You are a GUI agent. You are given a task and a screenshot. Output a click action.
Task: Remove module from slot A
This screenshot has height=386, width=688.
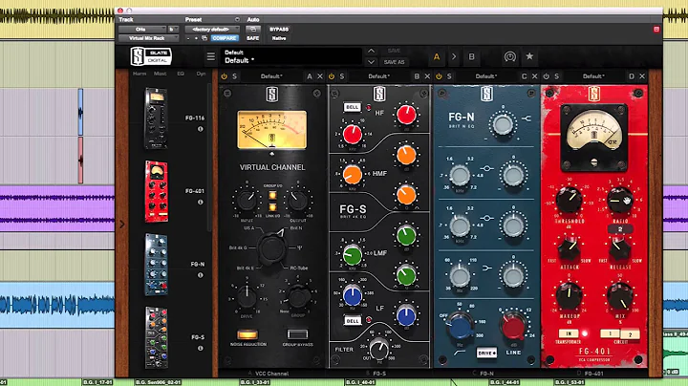tap(320, 76)
